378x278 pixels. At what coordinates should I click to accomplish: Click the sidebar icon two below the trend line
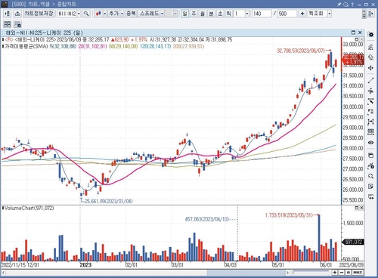(x=370, y=101)
